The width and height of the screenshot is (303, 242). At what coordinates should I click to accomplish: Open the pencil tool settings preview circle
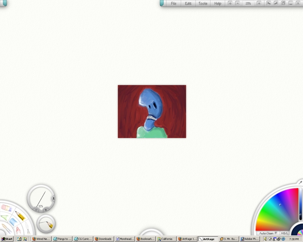click(46, 224)
